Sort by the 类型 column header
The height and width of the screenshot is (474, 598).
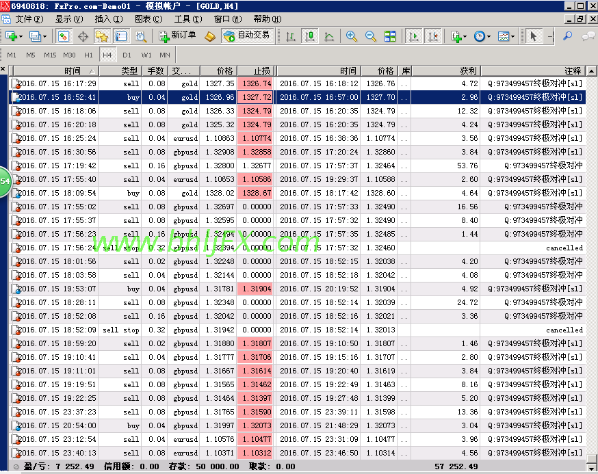[x=120, y=71]
